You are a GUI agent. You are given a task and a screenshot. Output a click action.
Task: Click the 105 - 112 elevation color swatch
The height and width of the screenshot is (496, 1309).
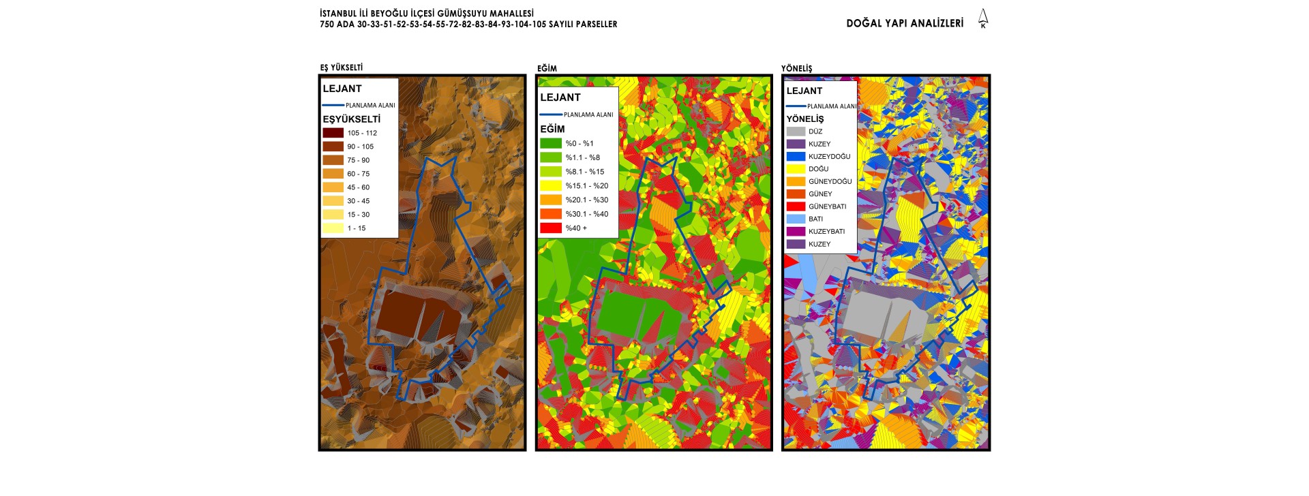333,133
